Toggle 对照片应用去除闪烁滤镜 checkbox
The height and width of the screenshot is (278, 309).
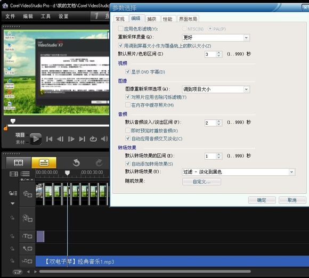click(128, 97)
